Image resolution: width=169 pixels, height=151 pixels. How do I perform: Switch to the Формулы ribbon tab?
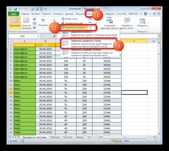[x=58, y=14]
